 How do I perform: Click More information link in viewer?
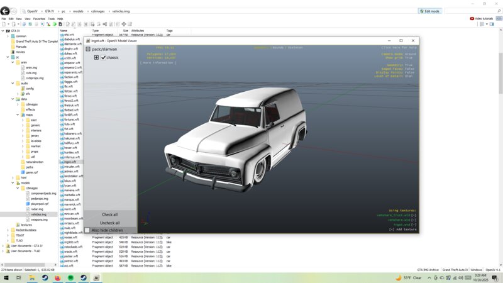click(158, 63)
